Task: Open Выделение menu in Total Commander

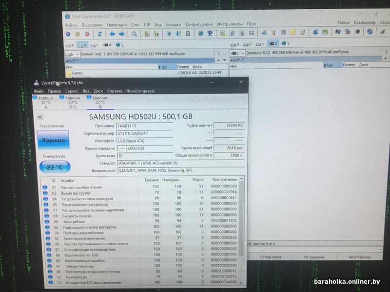Action: [92, 25]
